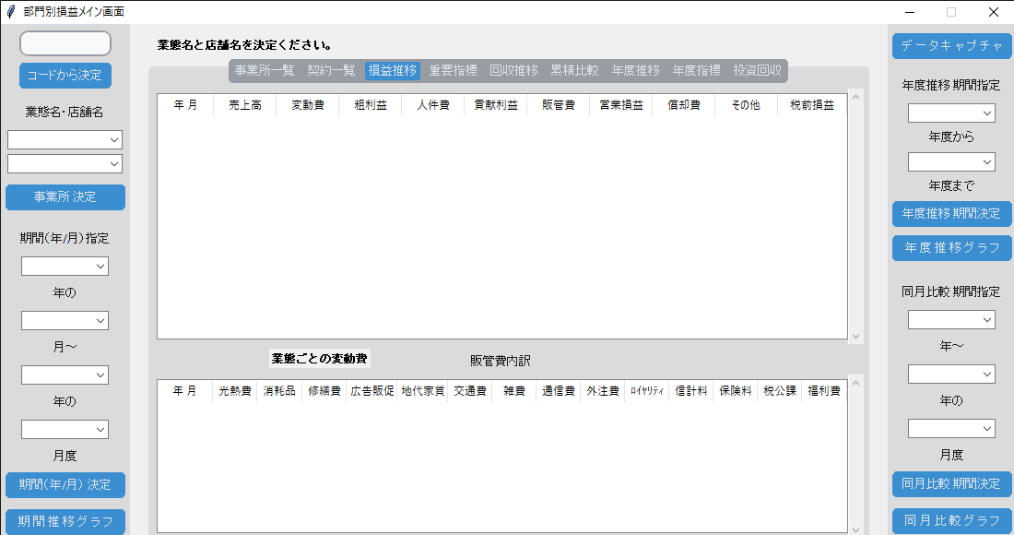This screenshot has width=1014, height=535.
Task: Select the 業態ごとの変動費 label
Action: click(320, 358)
